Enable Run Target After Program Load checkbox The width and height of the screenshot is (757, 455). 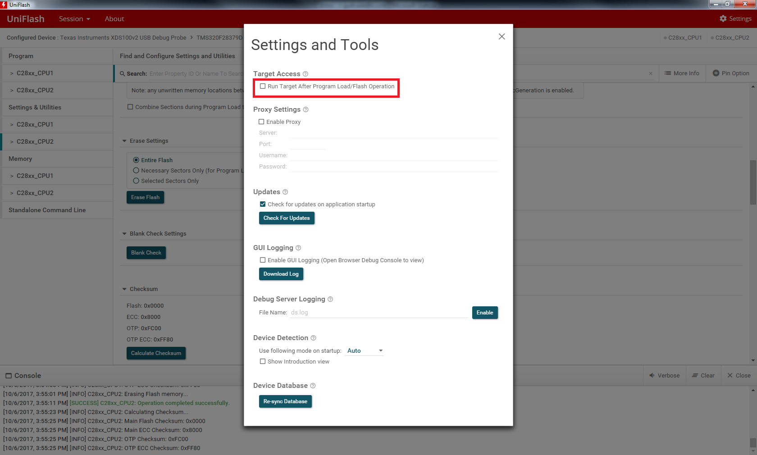point(263,86)
